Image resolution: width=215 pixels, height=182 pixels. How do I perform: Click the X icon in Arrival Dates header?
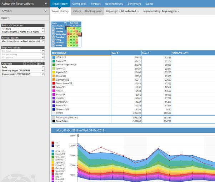point(44,38)
